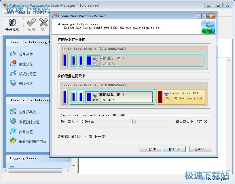
Task: Click 'Basic Partitioning' panel header
Action: click(x=28, y=42)
